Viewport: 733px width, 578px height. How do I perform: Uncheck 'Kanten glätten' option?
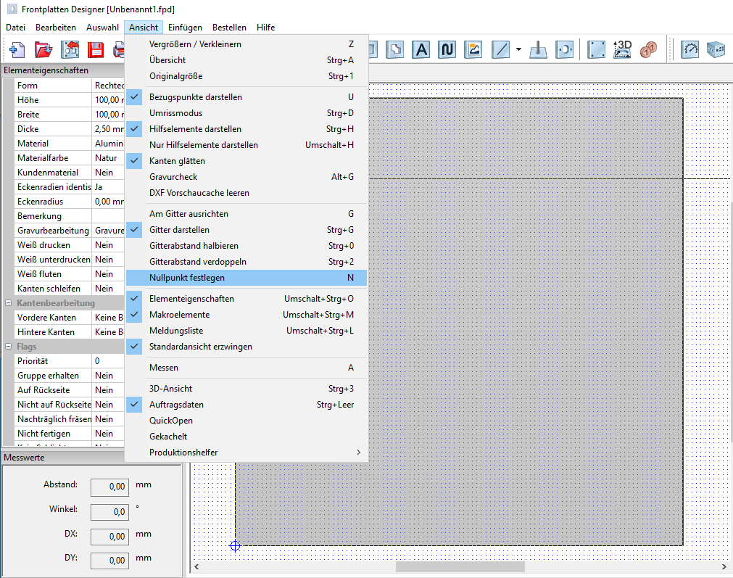pos(177,161)
